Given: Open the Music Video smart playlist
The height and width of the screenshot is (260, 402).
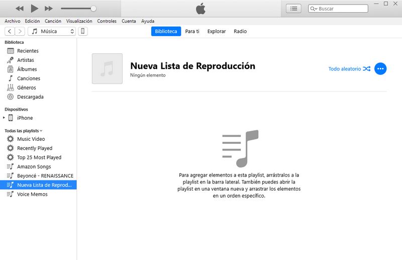Looking at the screenshot, I should click(x=38, y=139).
